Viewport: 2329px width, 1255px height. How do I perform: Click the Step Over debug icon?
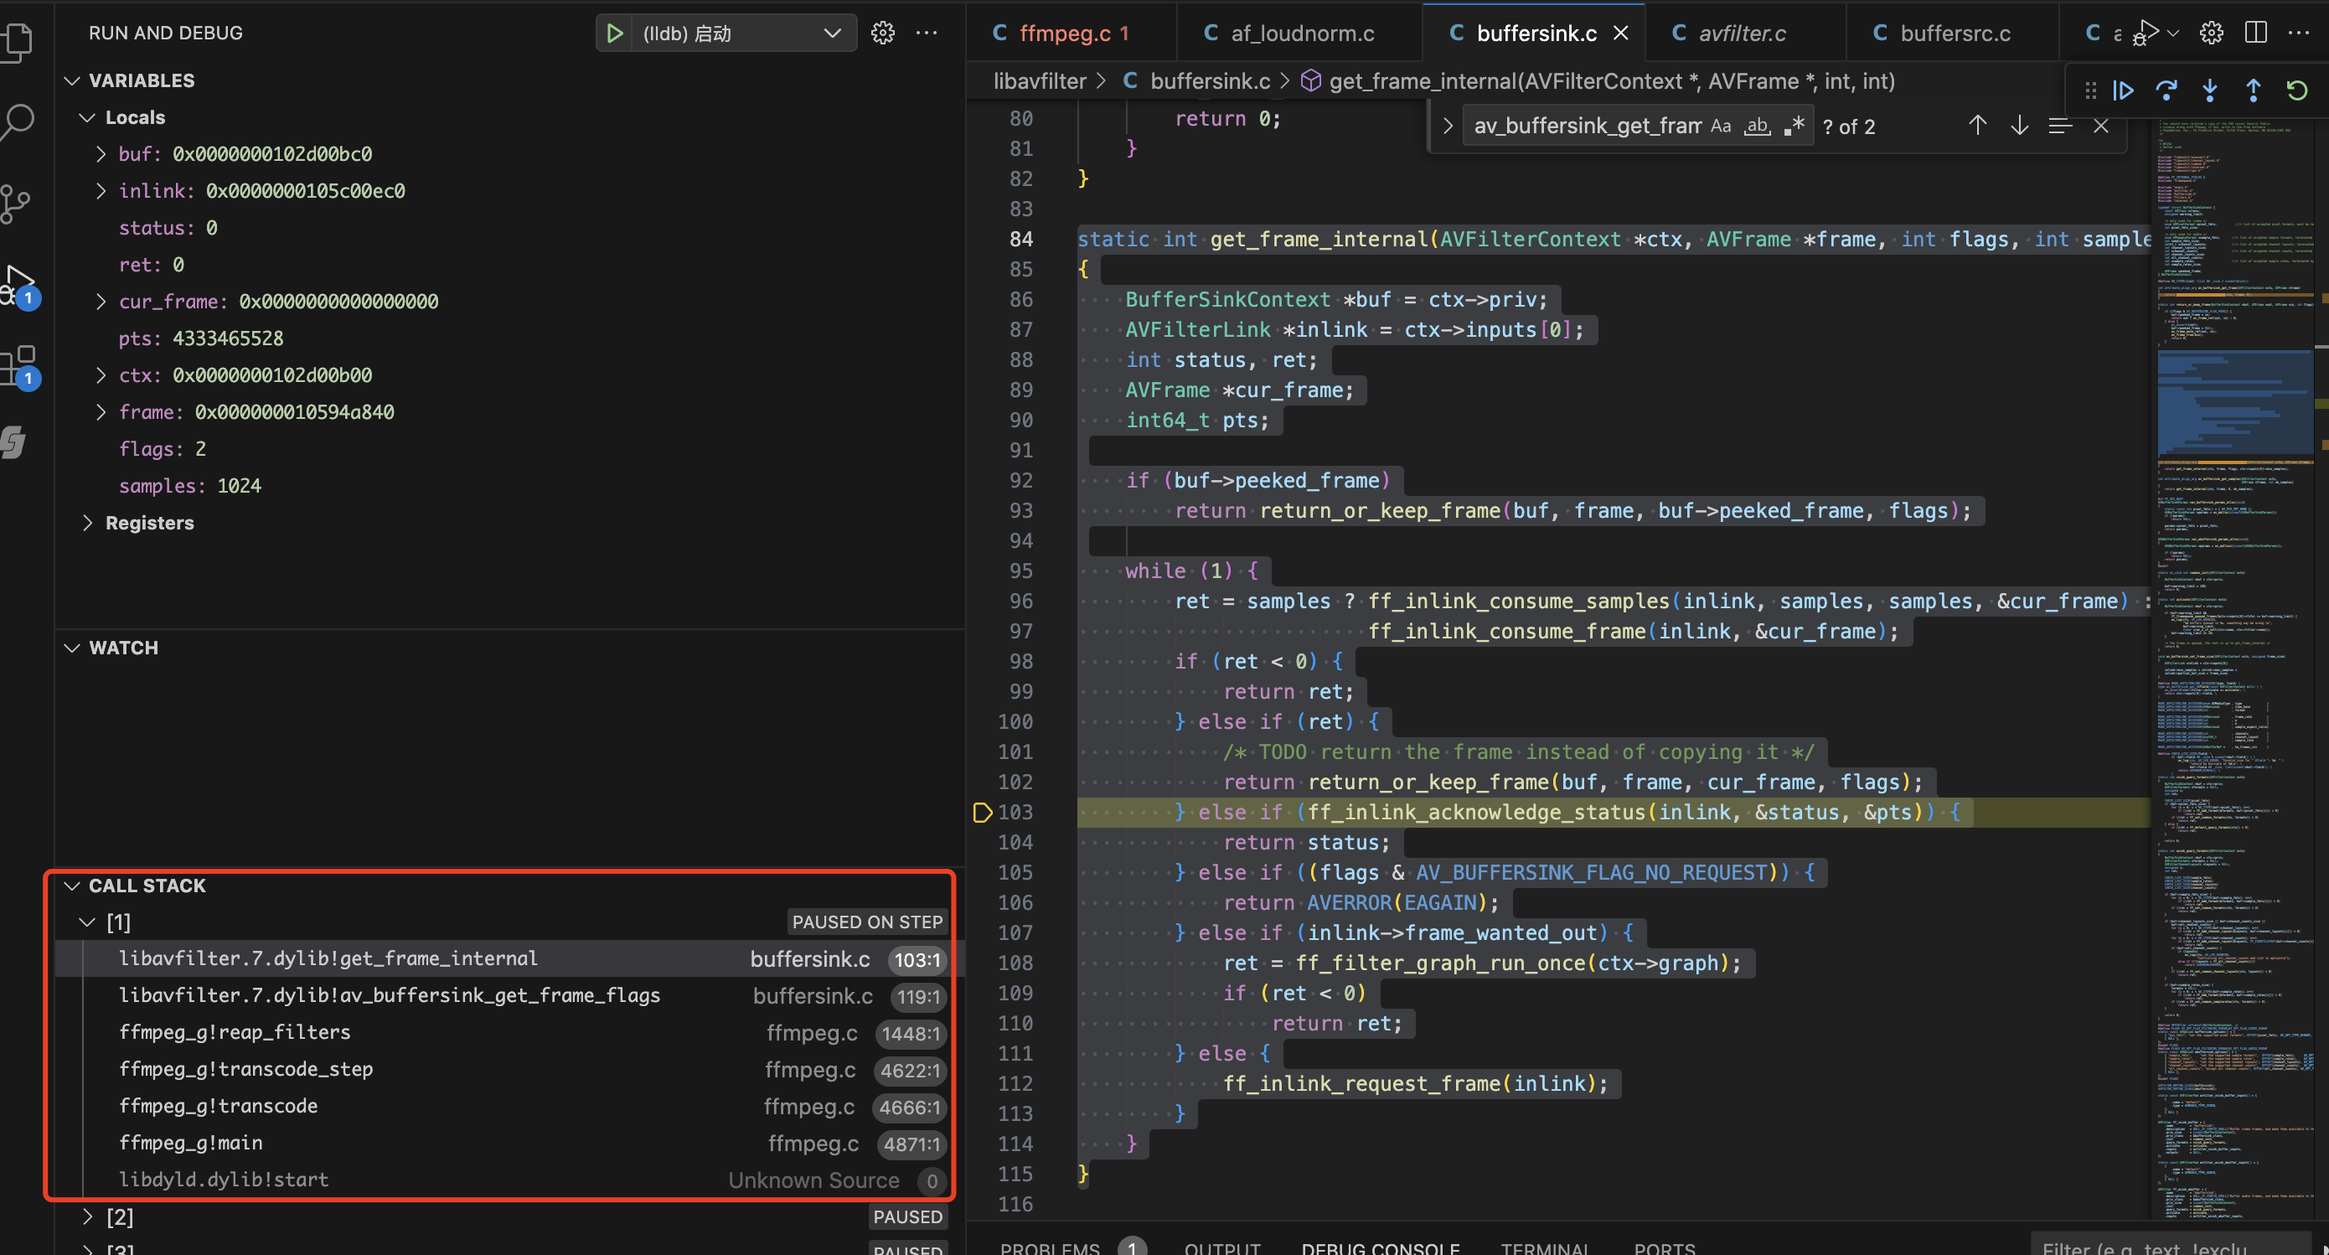(x=2166, y=90)
